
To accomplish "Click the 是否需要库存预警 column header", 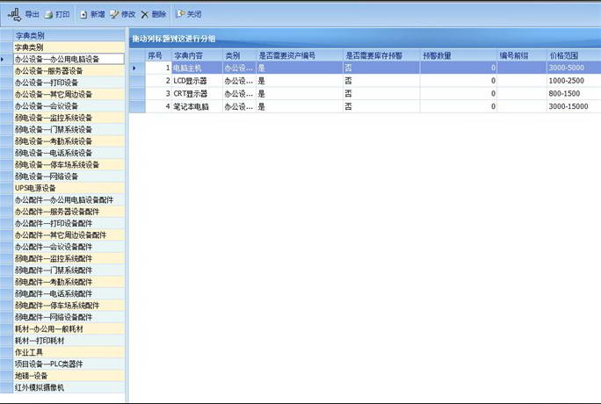I will pyautogui.click(x=378, y=55).
